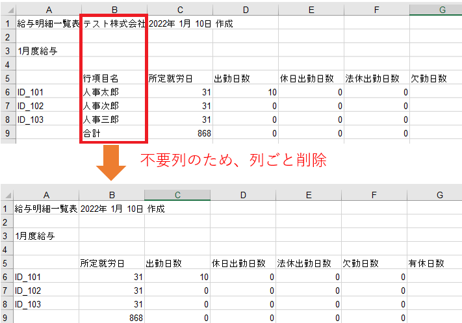Click 欠勤日数 under column G

(436, 79)
